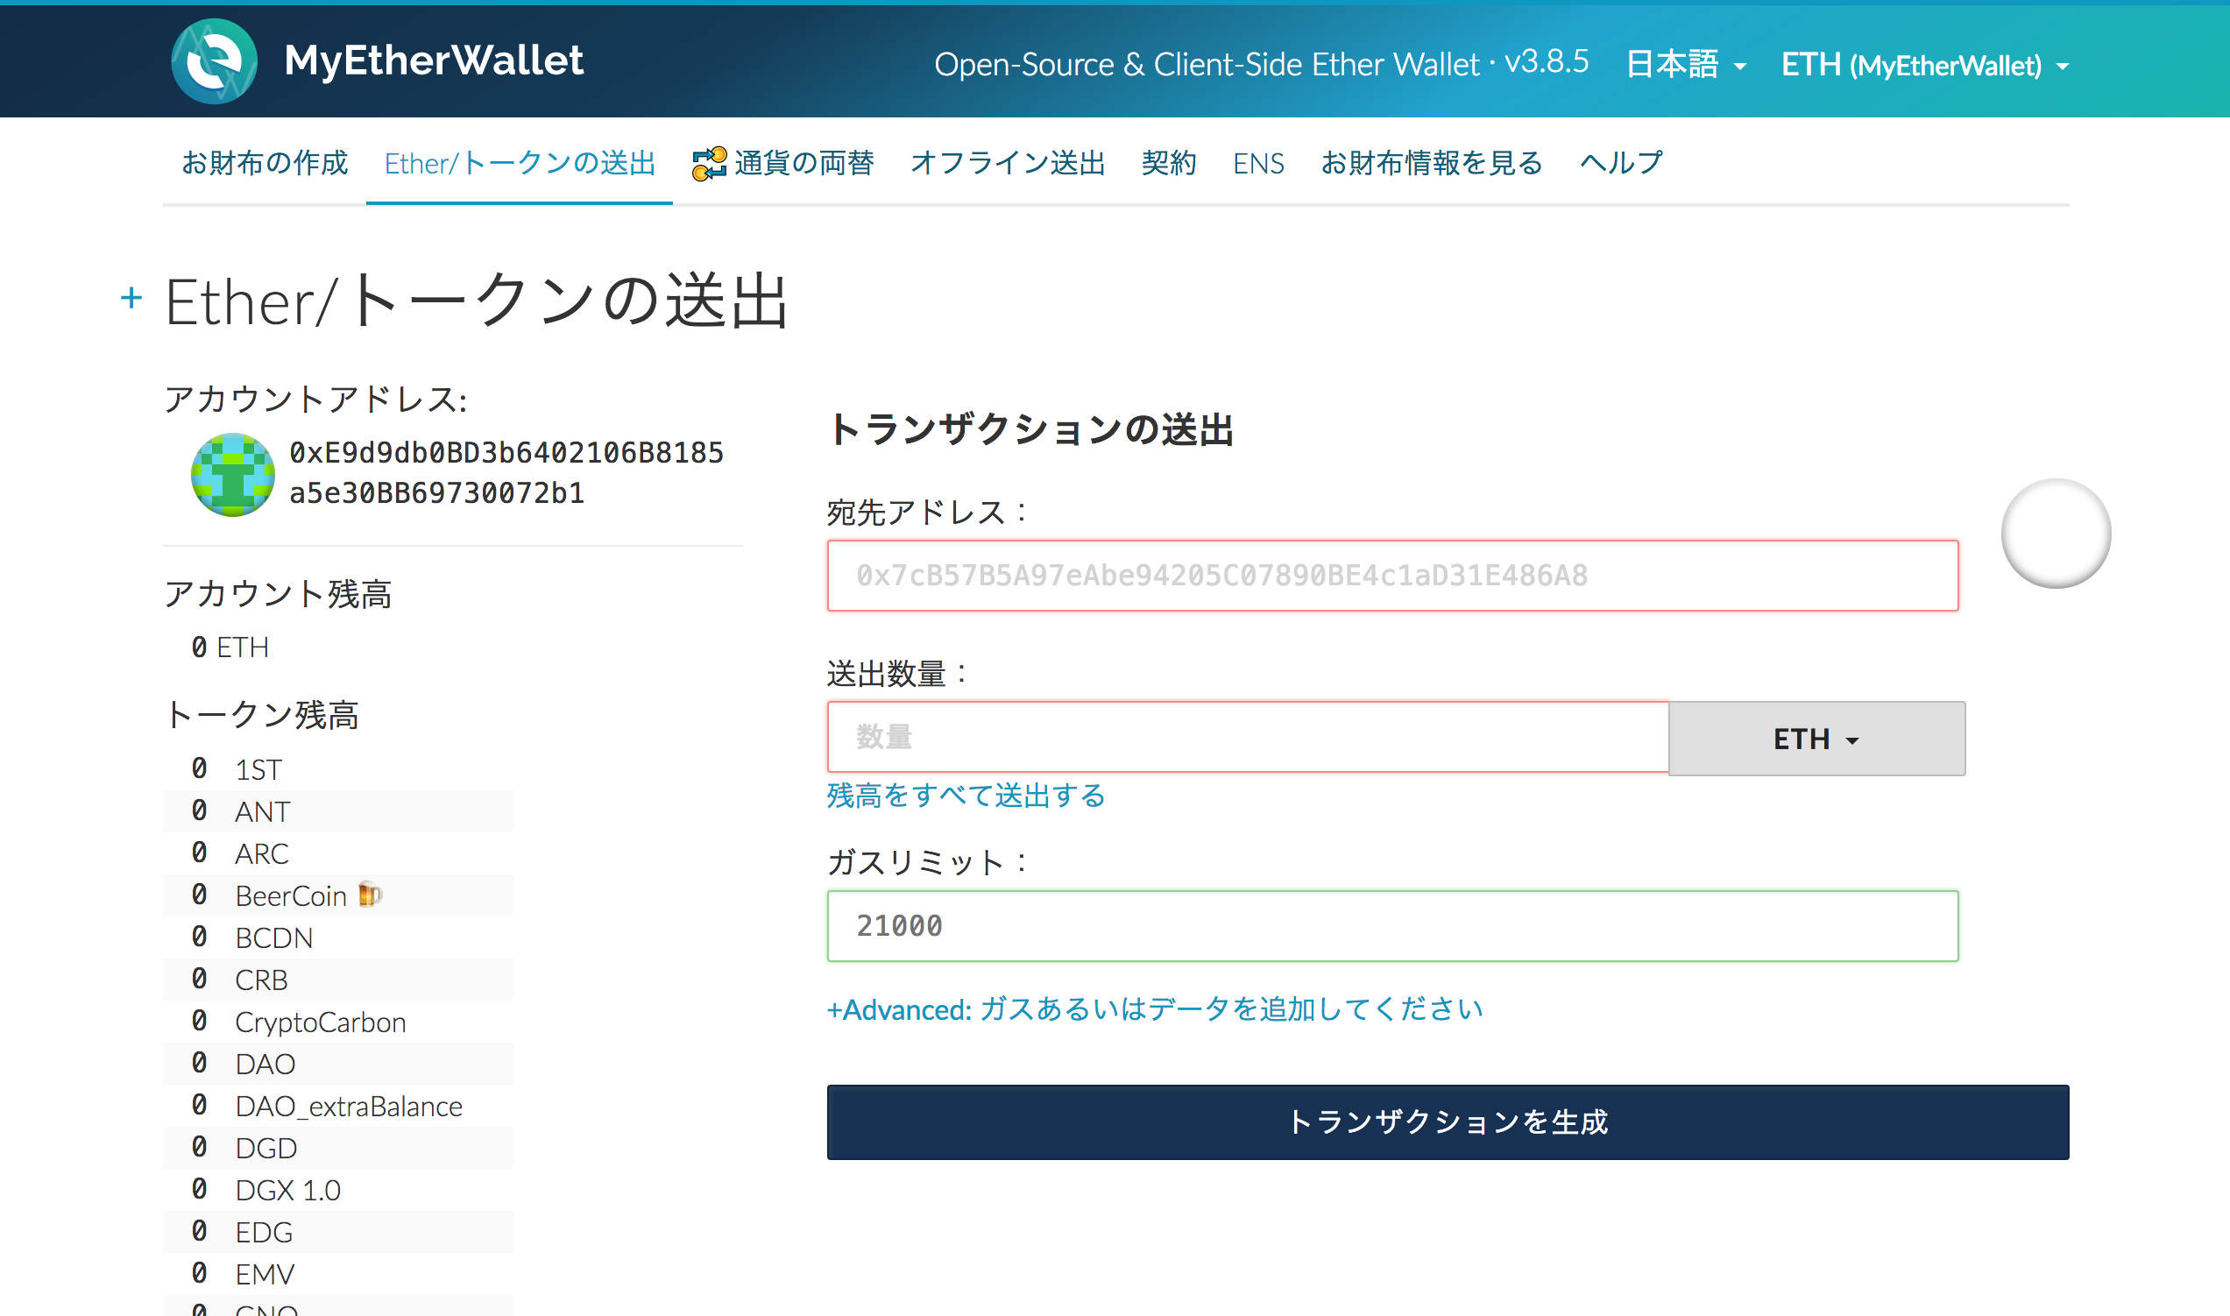Open the 日本語 language dropdown
The height and width of the screenshot is (1316, 2230).
1685,65
